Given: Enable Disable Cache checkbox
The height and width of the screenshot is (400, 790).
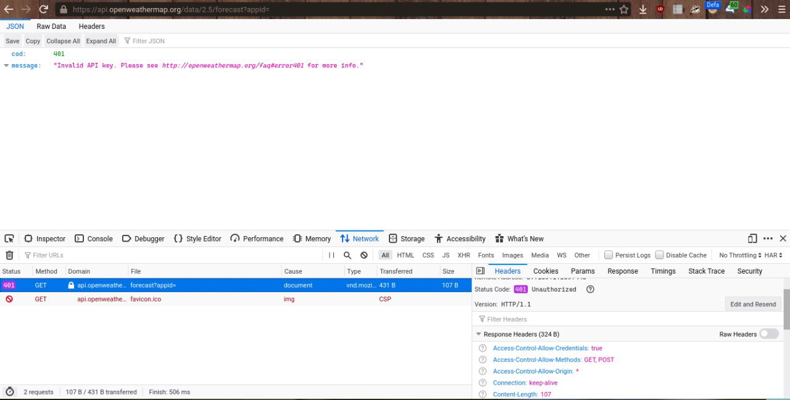Looking at the screenshot, I should (x=659, y=255).
